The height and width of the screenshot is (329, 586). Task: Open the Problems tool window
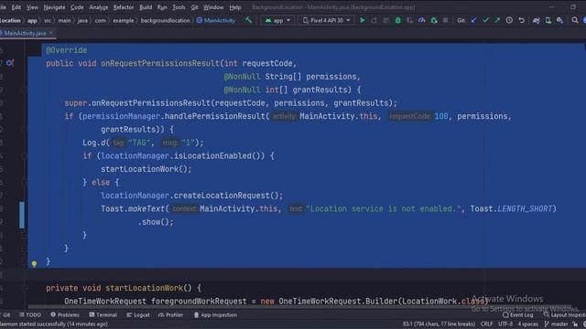(65, 314)
